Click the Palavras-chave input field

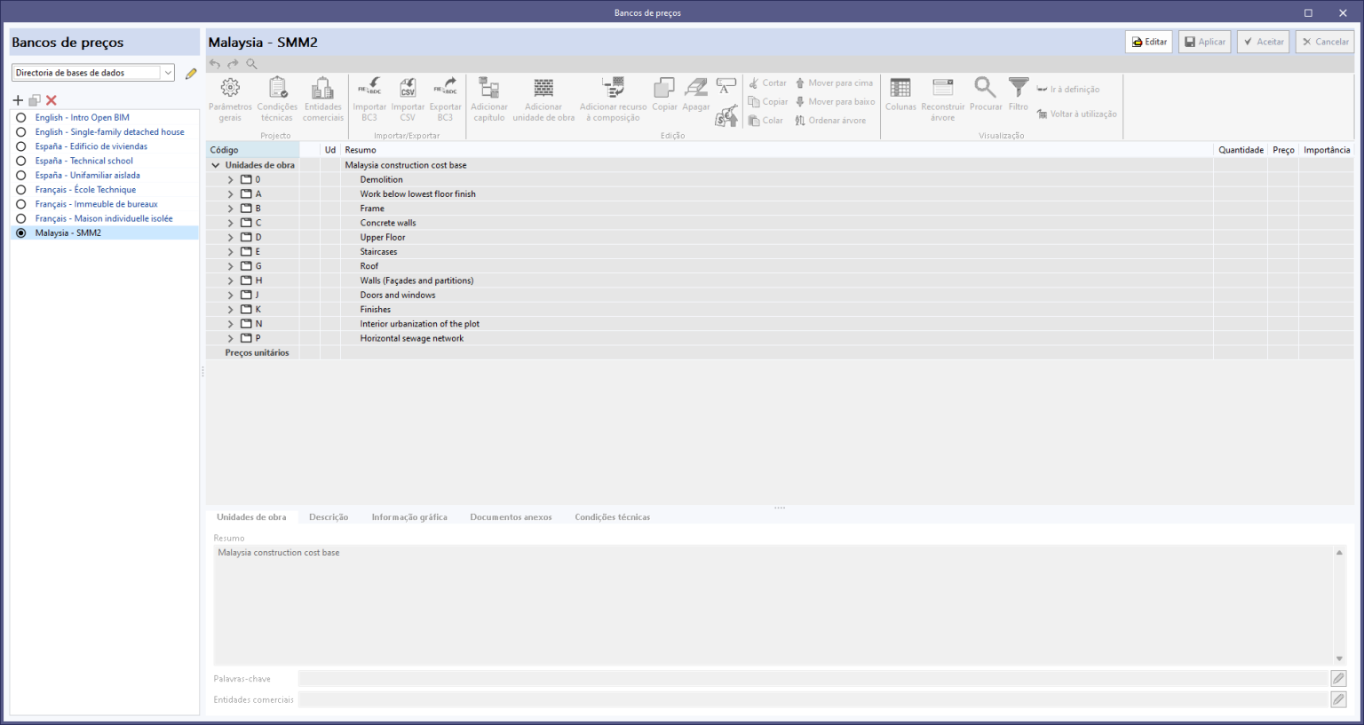pos(813,679)
